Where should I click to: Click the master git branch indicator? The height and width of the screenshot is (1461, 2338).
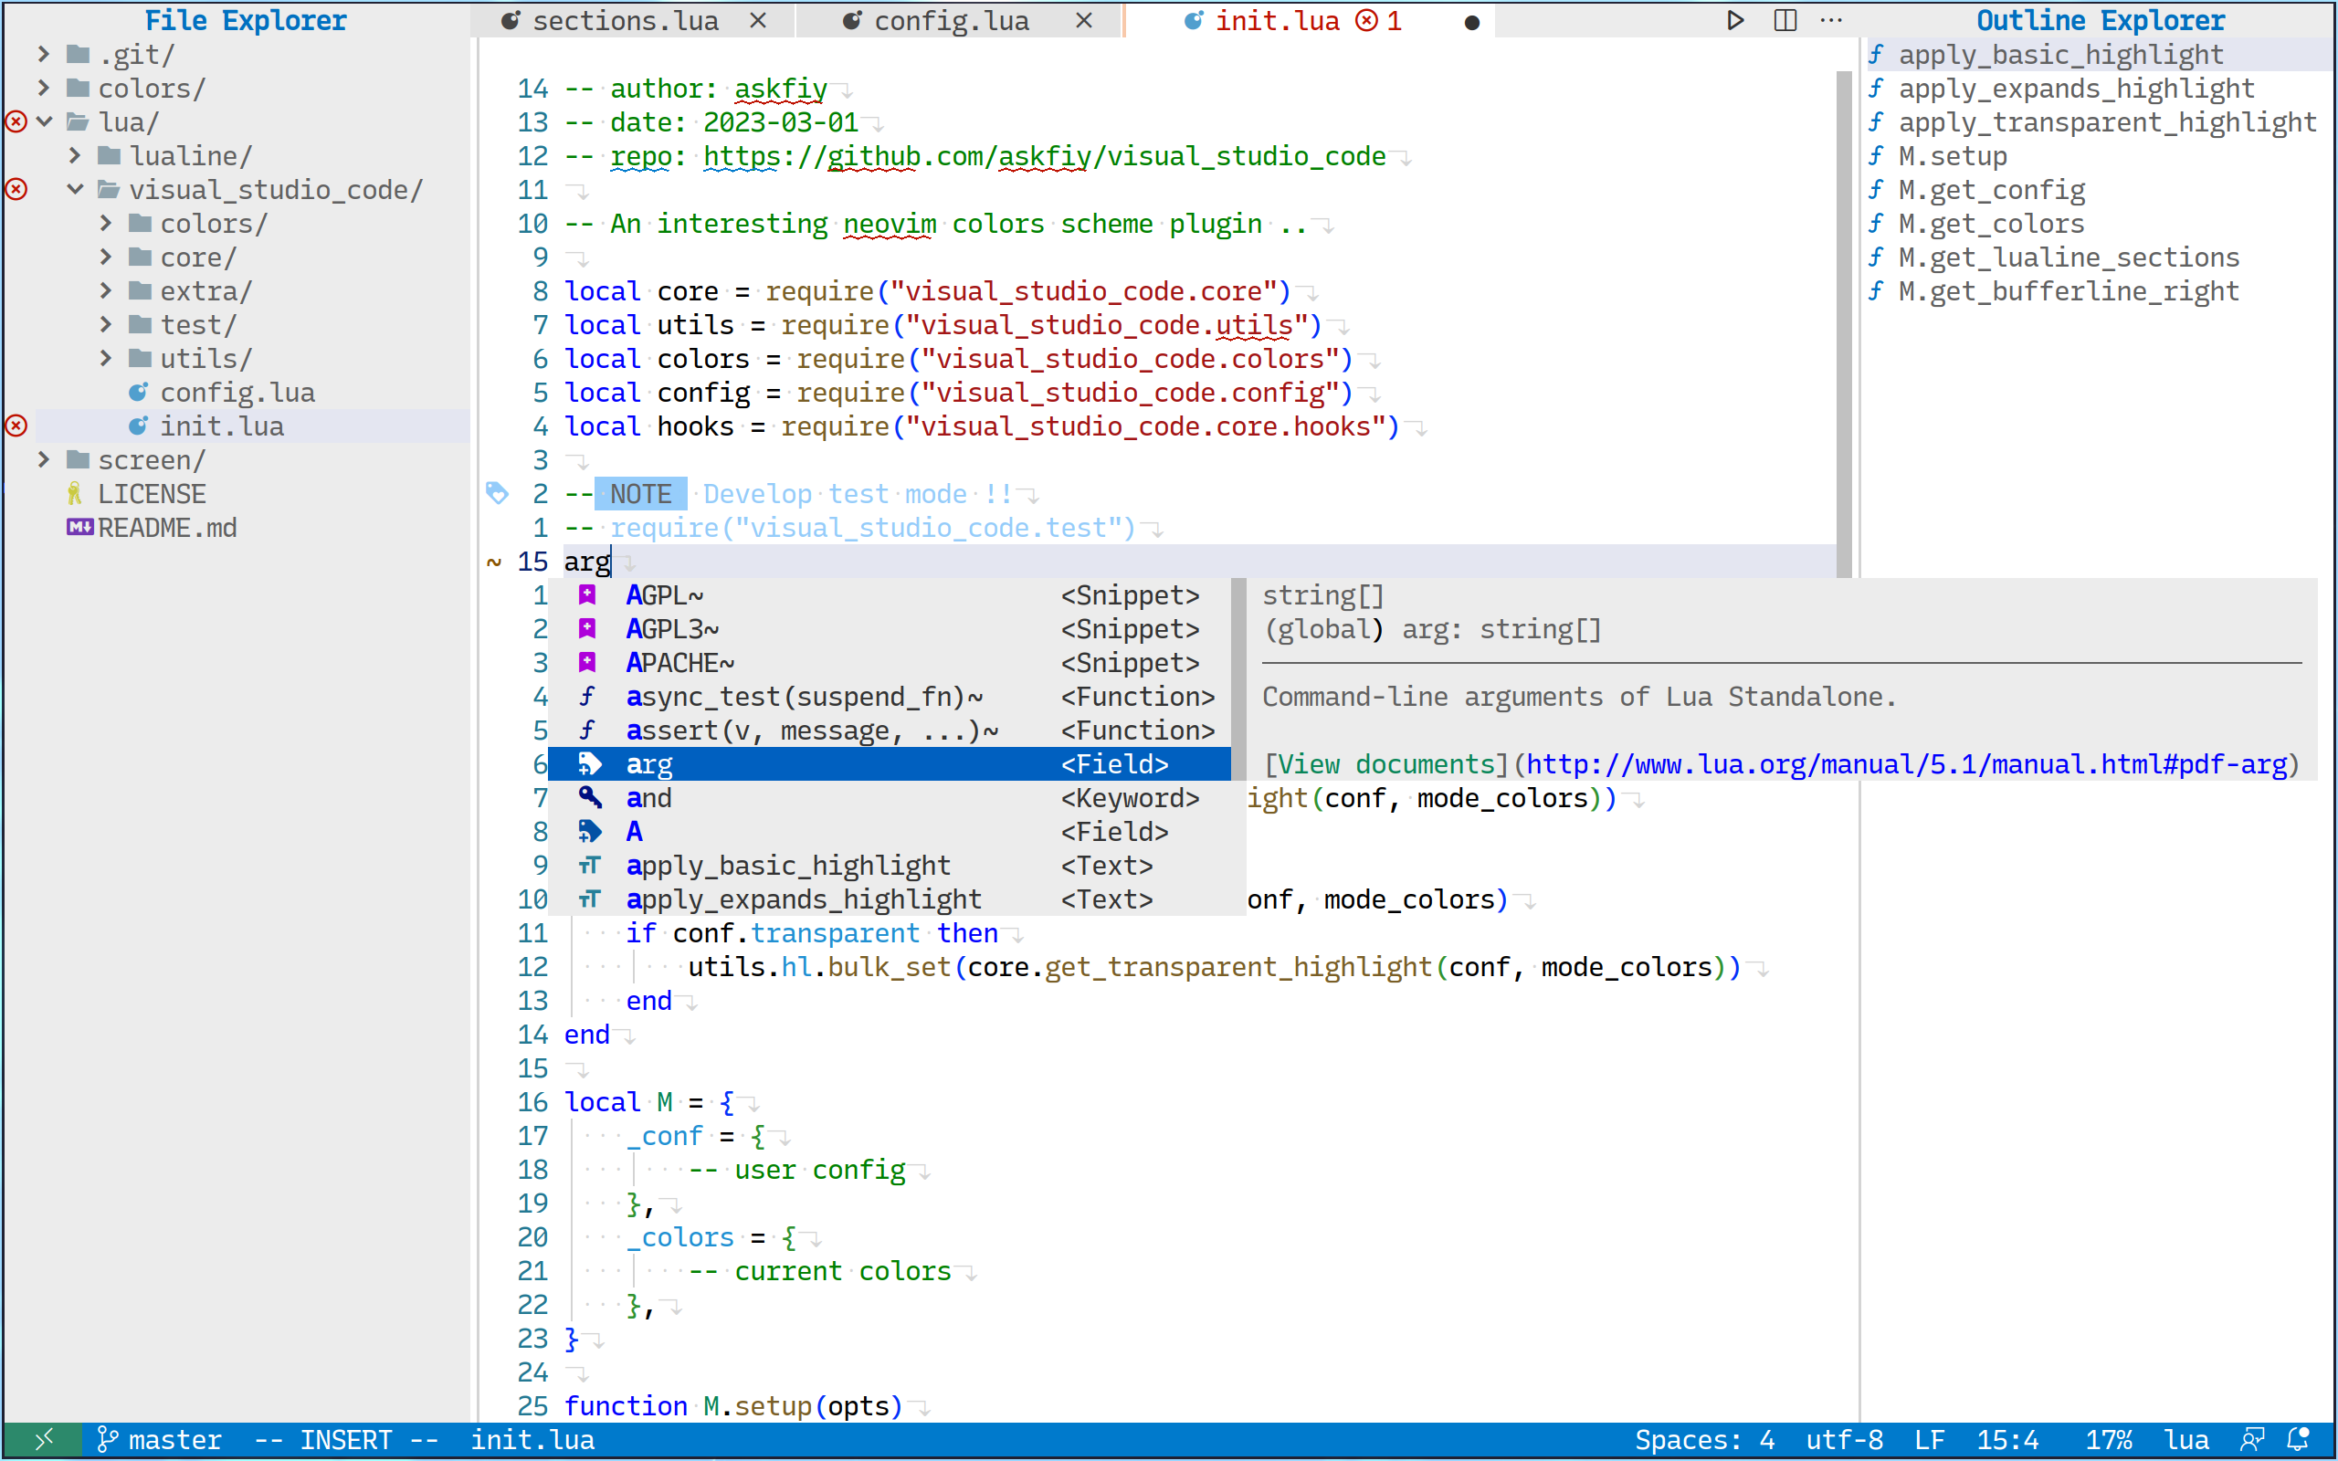[x=161, y=1439]
